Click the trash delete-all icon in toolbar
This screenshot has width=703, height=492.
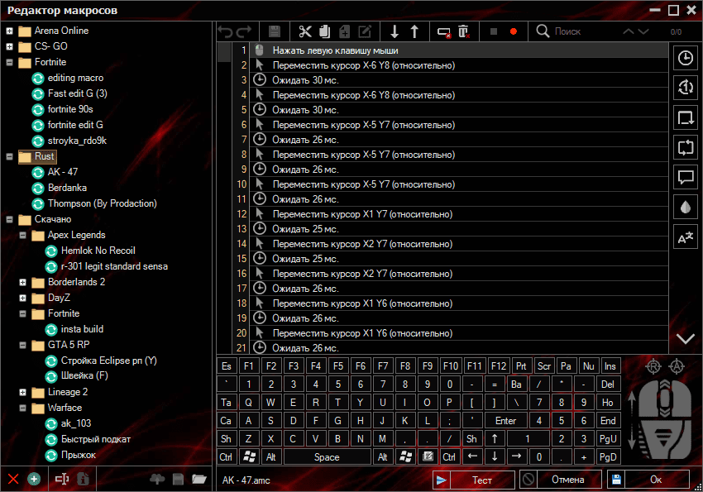(x=464, y=31)
